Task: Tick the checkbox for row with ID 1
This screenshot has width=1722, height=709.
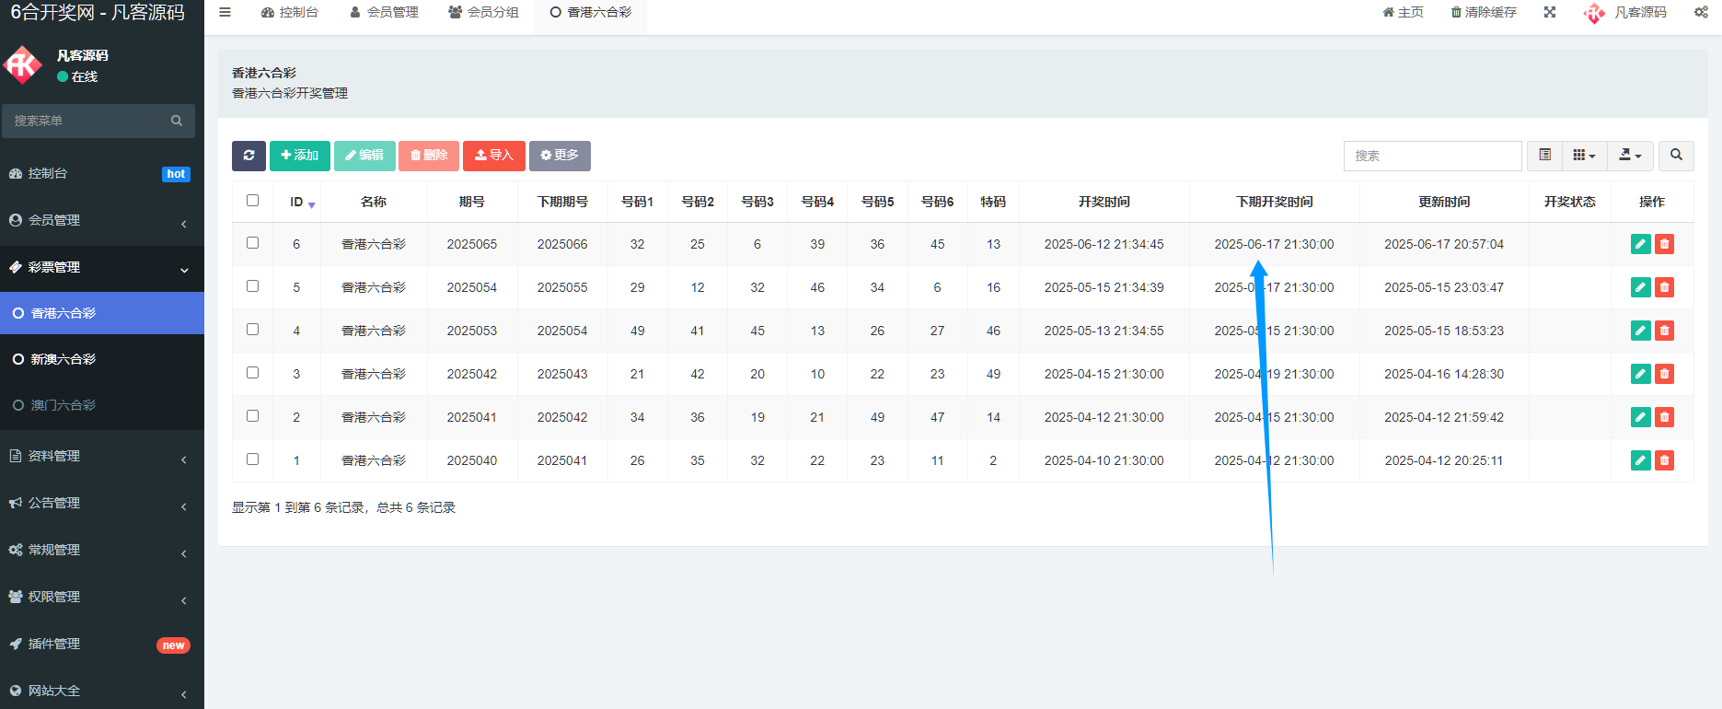Action: [x=253, y=459]
